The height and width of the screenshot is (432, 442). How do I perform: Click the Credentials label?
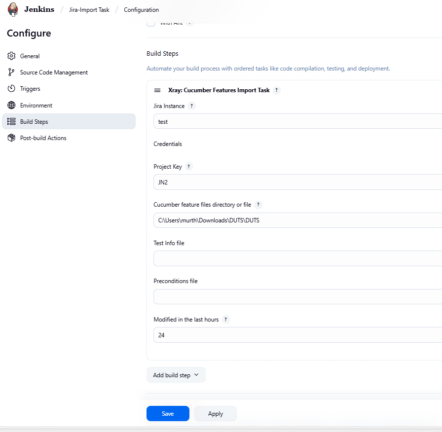coord(168,144)
